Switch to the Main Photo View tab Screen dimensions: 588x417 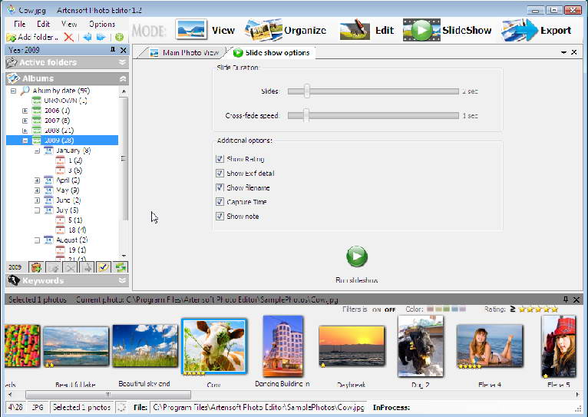[x=184, y=53]
